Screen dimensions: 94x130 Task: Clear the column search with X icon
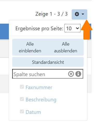pos(71,74)
